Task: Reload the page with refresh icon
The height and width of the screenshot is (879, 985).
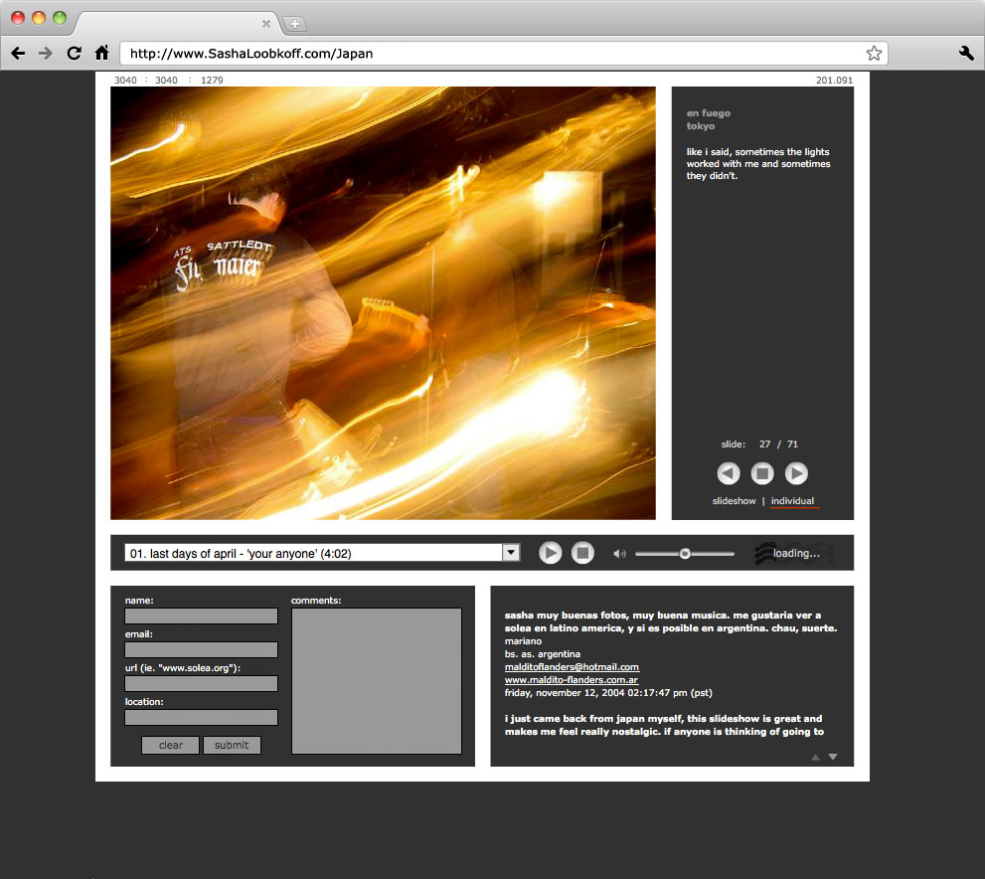Action: point(74,54)
